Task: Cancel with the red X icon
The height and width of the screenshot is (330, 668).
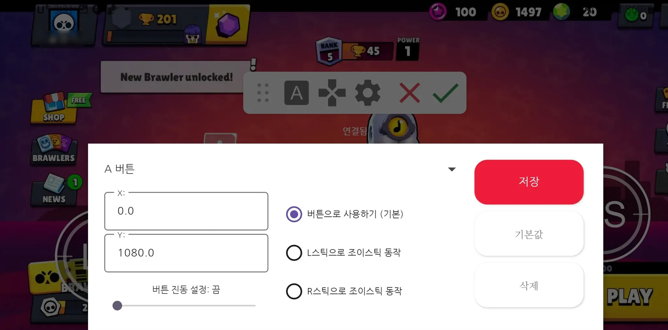Action: (410, 93)
